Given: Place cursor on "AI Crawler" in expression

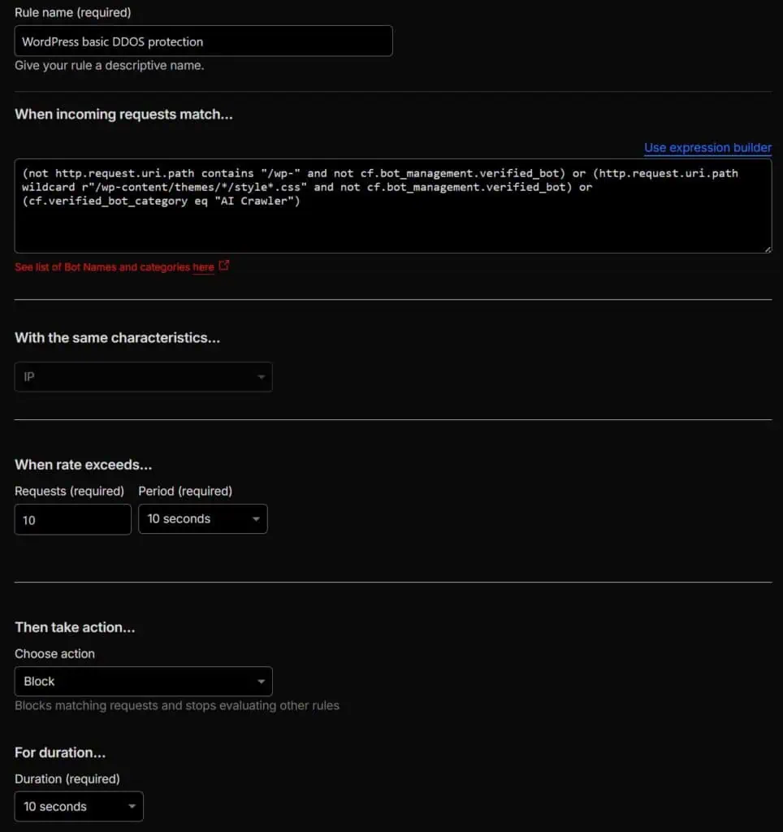Looking at the screenshot, I should [x=264, y=201].
